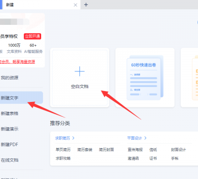The image size is (198, 179).
Task: Click the 空白文档 label
Action: pos(80,87)
